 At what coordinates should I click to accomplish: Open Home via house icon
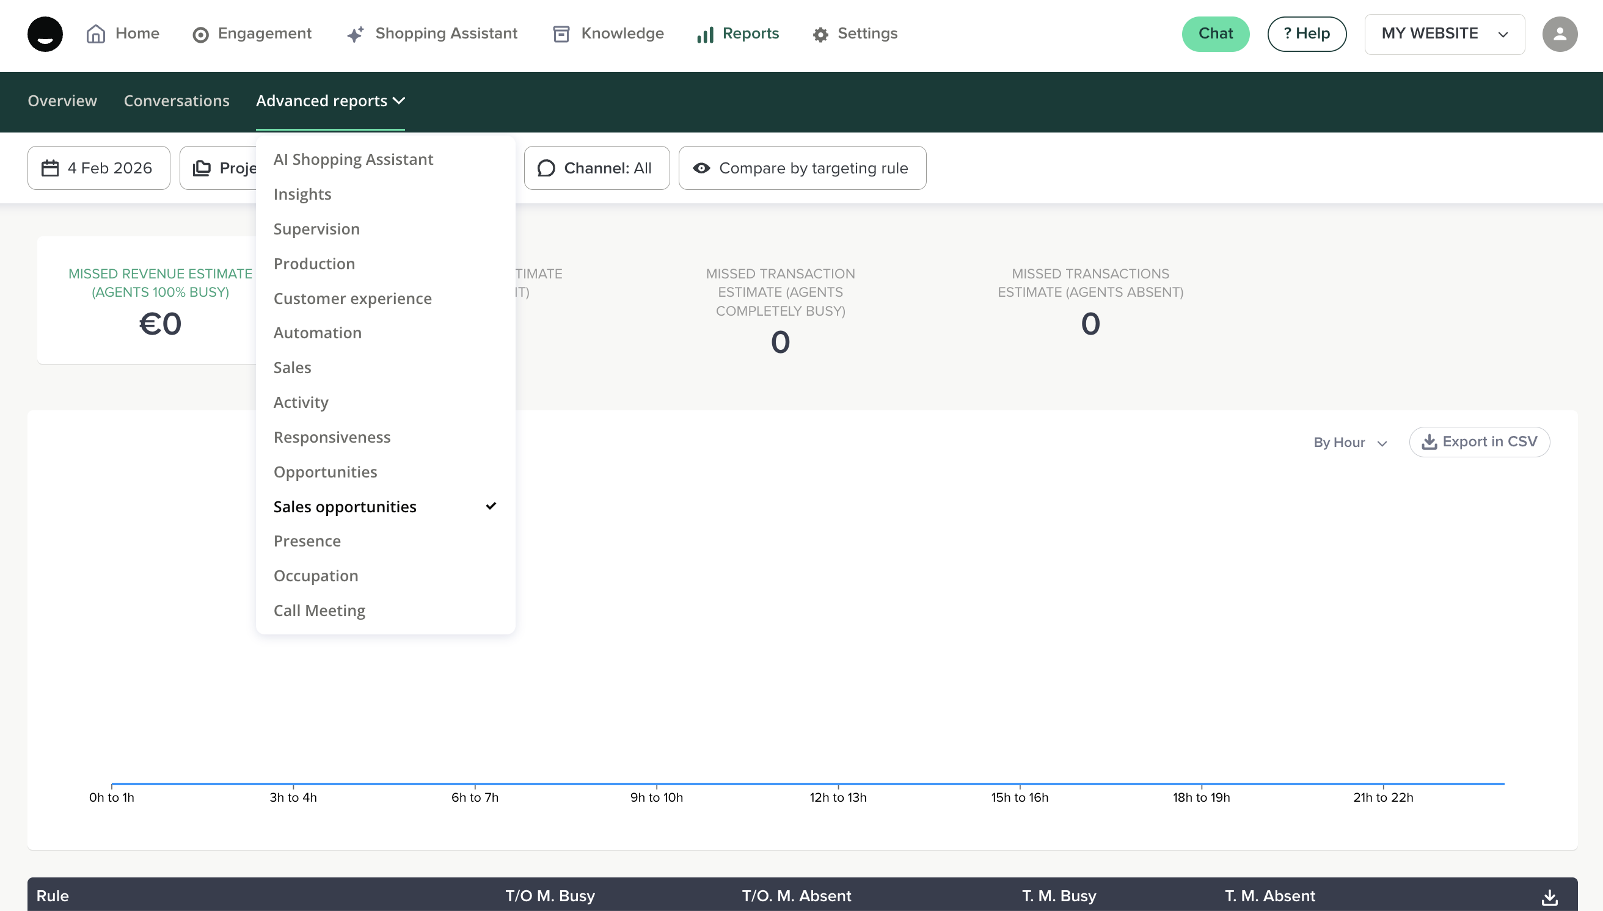[x=95, y=34]
